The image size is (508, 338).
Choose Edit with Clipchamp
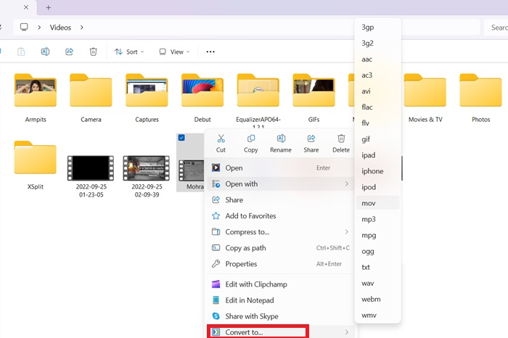280,284
